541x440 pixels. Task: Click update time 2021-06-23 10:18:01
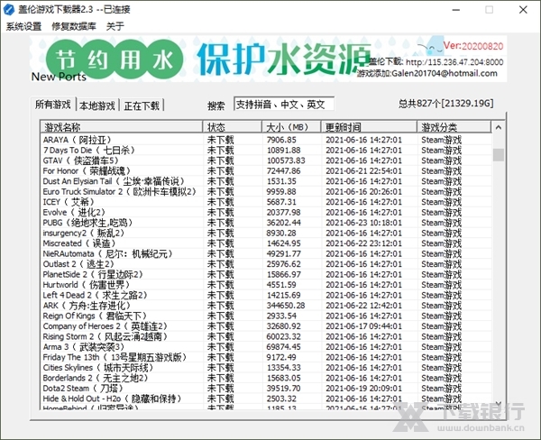[363, 223]
